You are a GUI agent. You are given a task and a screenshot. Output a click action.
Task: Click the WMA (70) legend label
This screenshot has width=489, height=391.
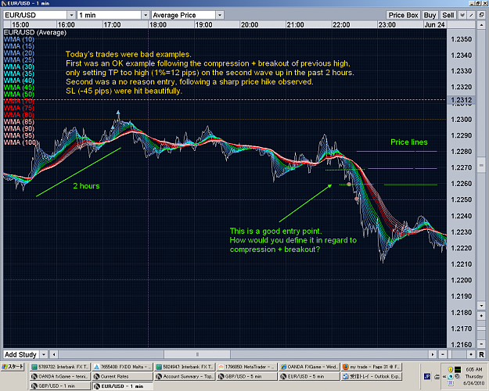click(20, 101)
